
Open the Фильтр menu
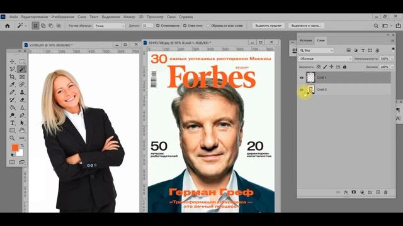(x=129, y=17)
